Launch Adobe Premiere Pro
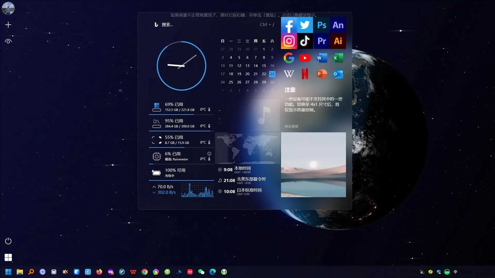This screenshot has height=278, width=495. click(x=321, y=41)
